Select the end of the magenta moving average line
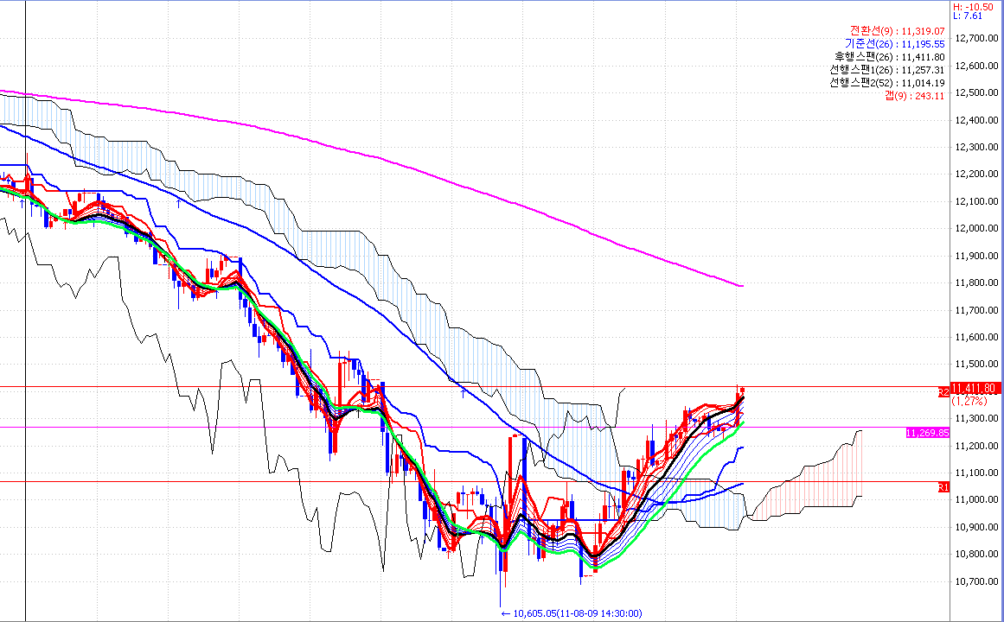Image resolution: width=1004 pixels, height=622 pixels. (x=741, y=285)
